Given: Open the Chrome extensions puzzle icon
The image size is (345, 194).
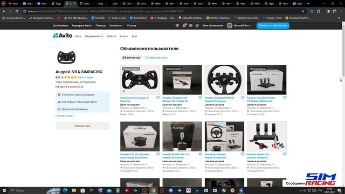Looking at the screenshot, I should point(319,11).
